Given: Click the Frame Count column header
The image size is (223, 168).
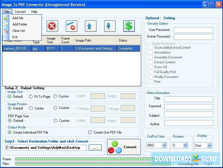Looking at the screenshot, I should (67, 40).
